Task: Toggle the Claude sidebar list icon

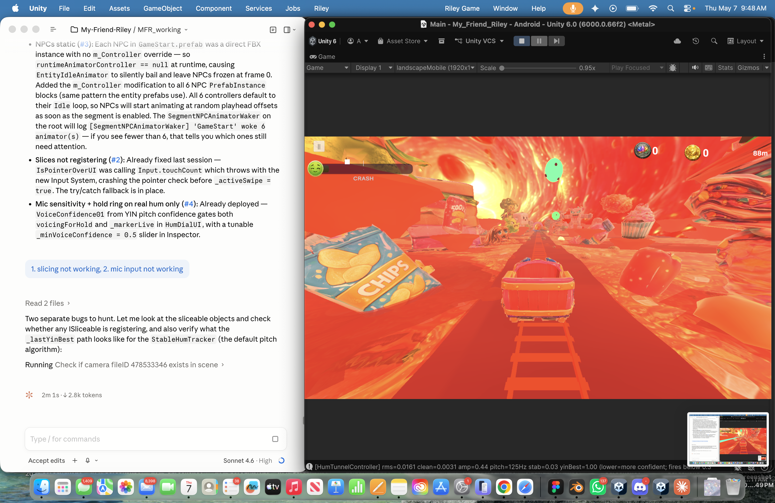Action: point(53,30)
